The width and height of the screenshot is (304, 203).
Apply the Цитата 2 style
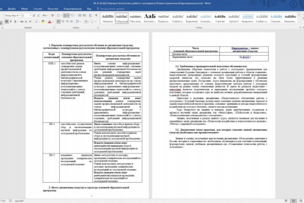pos(234,19)
